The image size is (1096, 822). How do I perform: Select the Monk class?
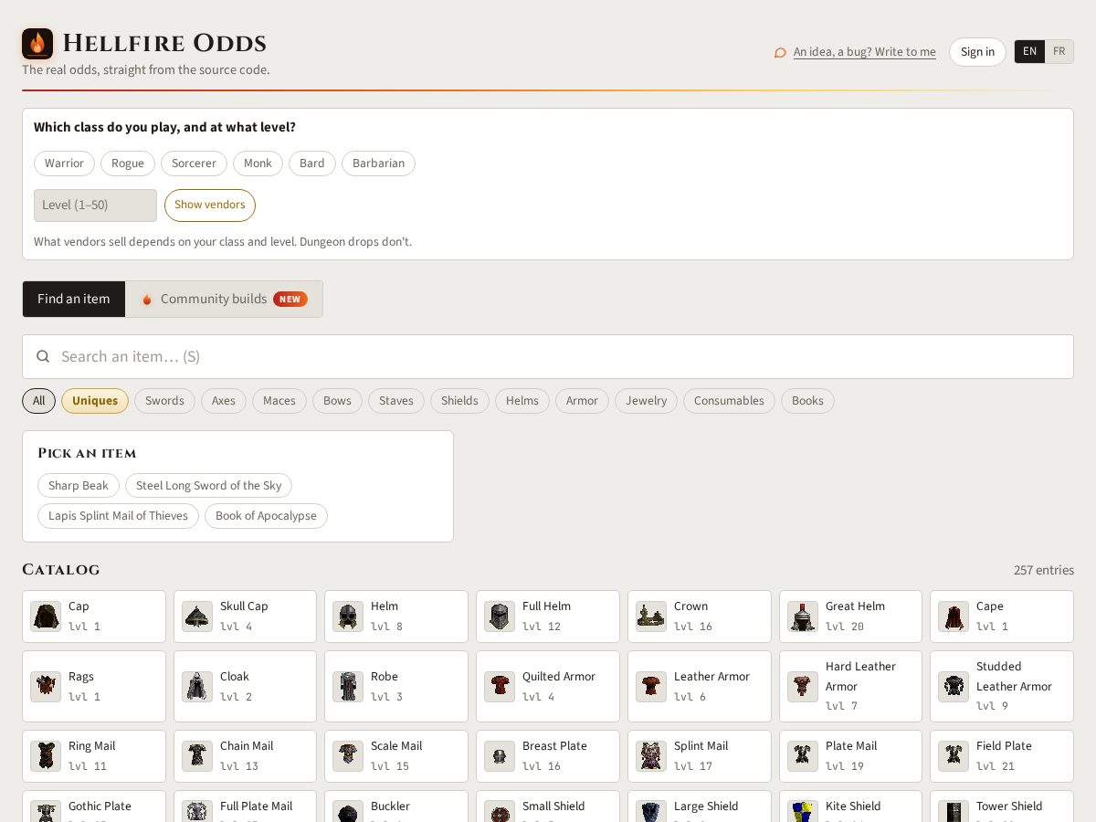258,163
